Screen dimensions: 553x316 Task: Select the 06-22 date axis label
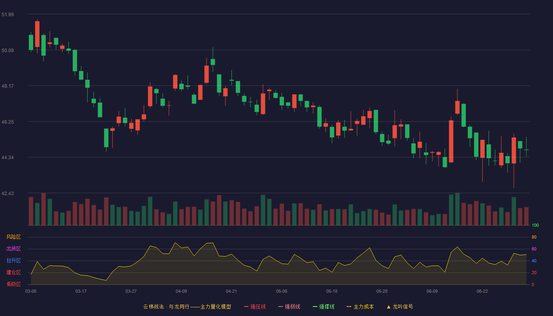[x=482, y=291]
